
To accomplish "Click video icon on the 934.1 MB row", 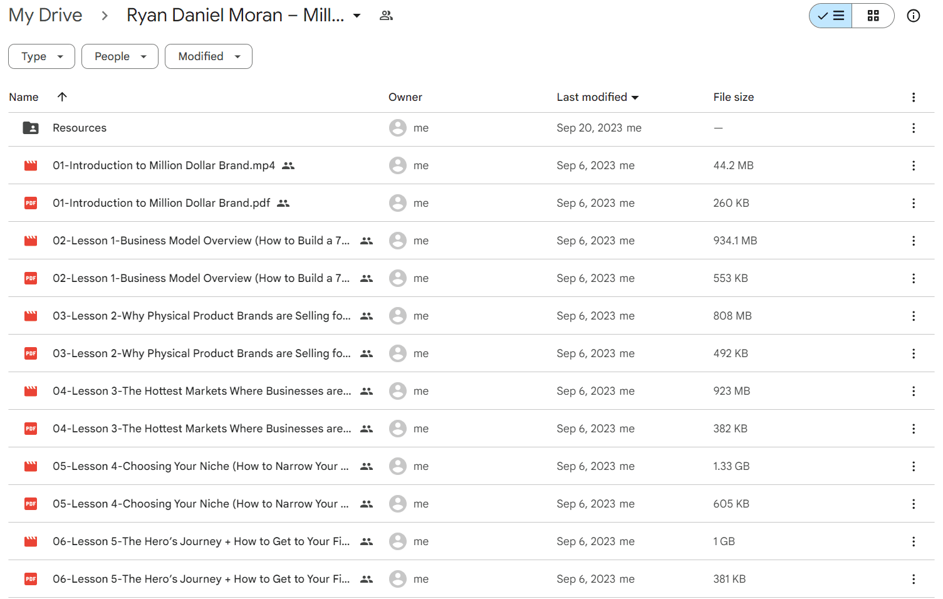I will pos(31,241).
